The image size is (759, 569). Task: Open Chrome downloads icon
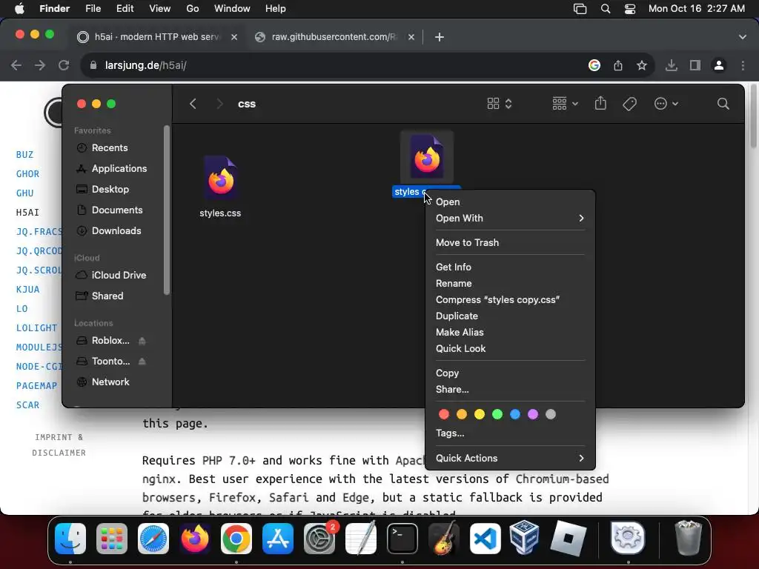tap(671, 65)
